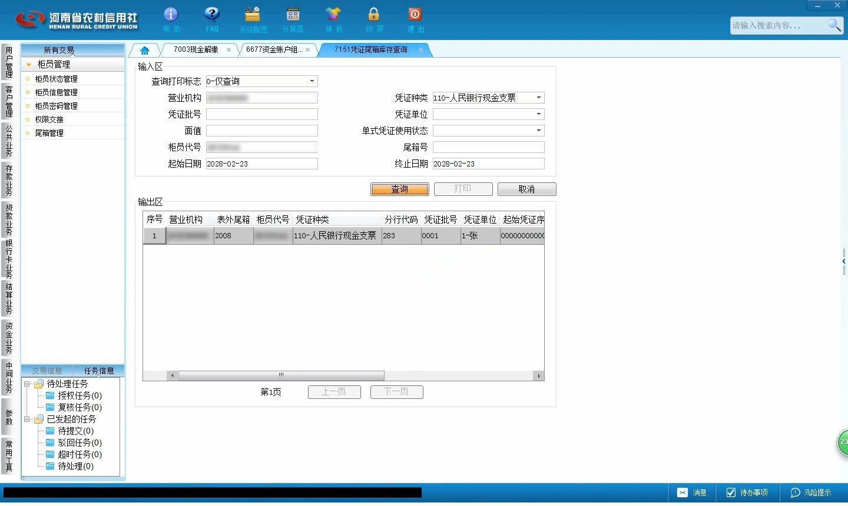Open 公共业务 side tab
The image size is (848, 506).
tap(8, 141)
